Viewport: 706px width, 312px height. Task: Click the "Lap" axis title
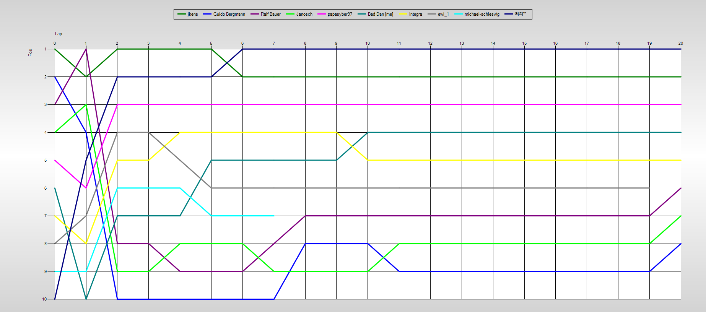59,34
